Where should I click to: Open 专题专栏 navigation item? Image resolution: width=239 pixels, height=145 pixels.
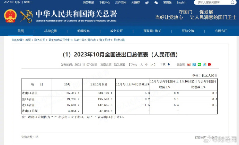221,31
